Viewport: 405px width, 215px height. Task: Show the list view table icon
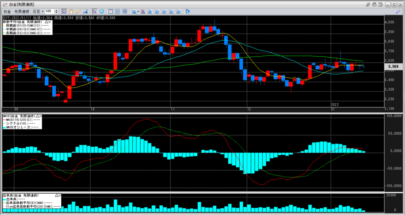(x=118, y=11)
